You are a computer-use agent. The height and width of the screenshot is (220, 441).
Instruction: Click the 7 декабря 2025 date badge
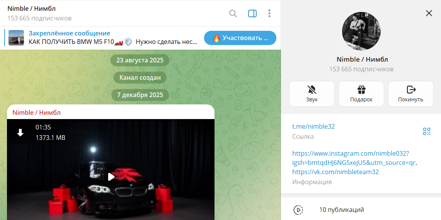coord(140,95)
